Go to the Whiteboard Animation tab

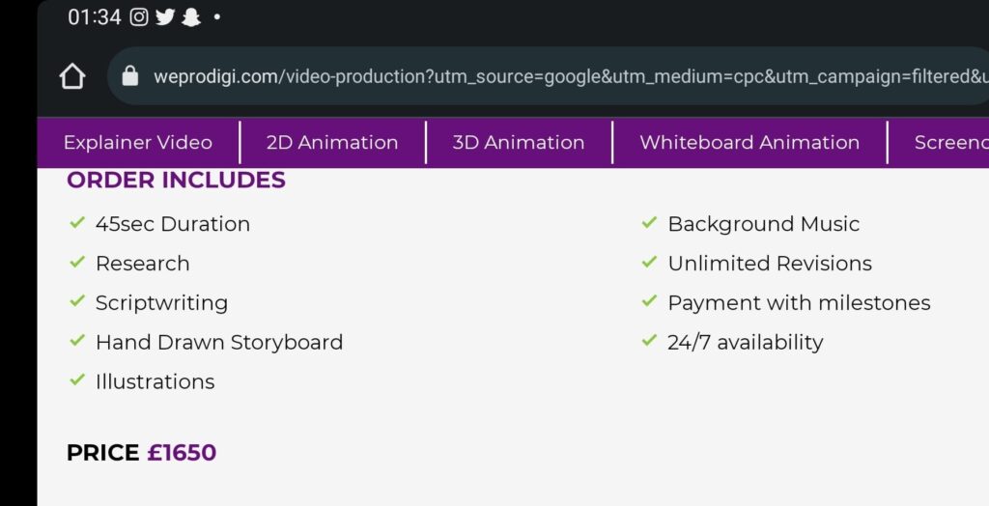click(x=749, y=143)
